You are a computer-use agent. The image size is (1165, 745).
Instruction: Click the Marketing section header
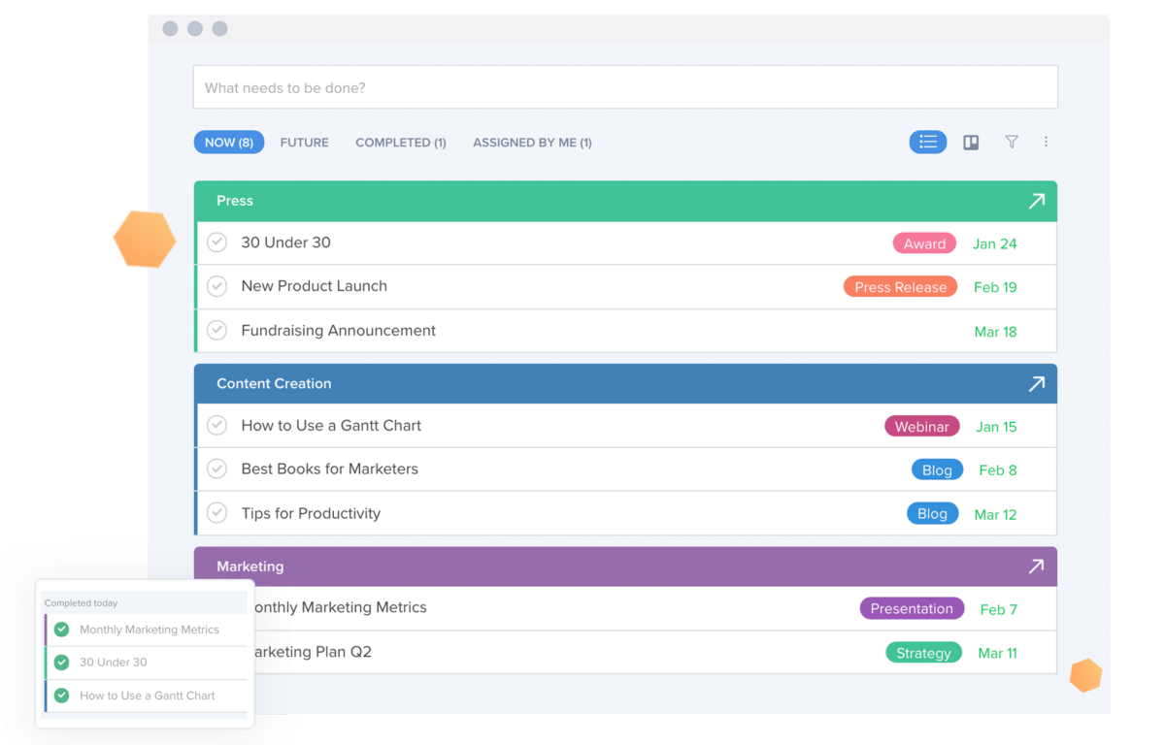tap(625, 567)
